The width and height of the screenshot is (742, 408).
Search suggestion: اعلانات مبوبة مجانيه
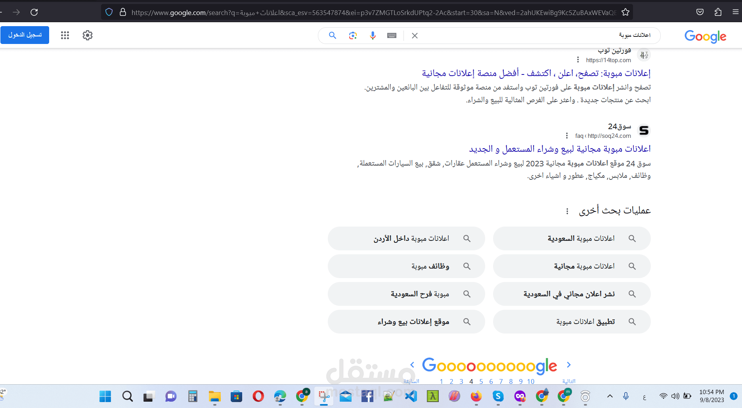point(572,266)
